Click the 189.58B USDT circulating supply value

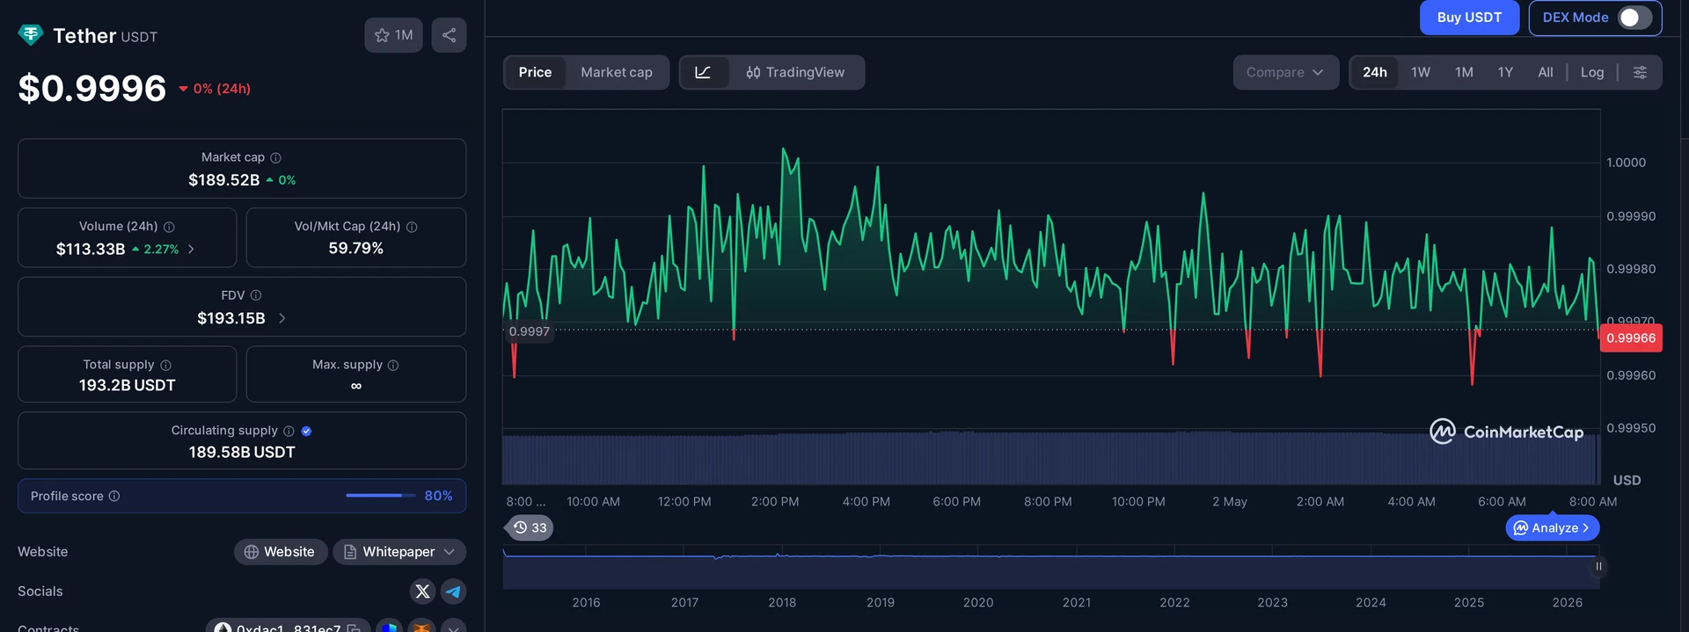pyautogui.click(x=242, y=453)
